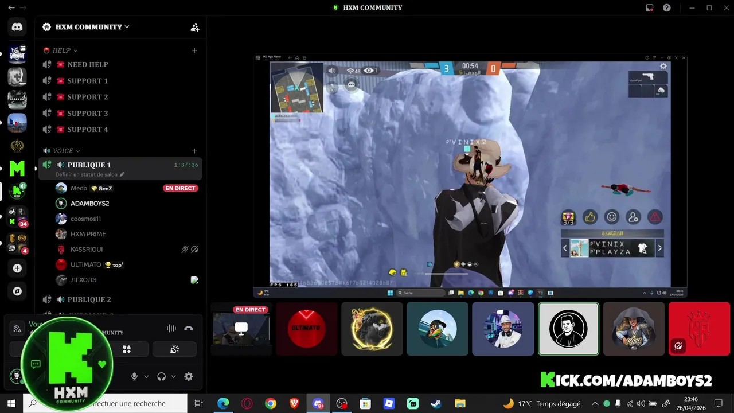This screenshot has height=413, width=734.
Task: Select the duck with cap avatar tile
Action: (x=438, y=329)
